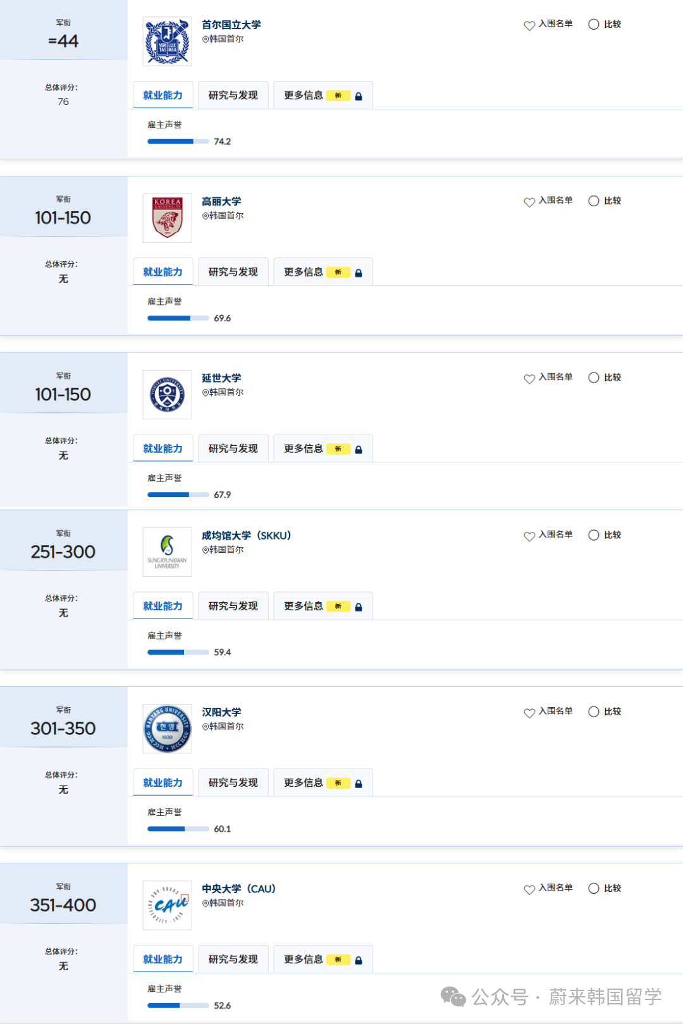
Task: Open 研究与发现 tab under 中央大学
Action: [233, 959]
